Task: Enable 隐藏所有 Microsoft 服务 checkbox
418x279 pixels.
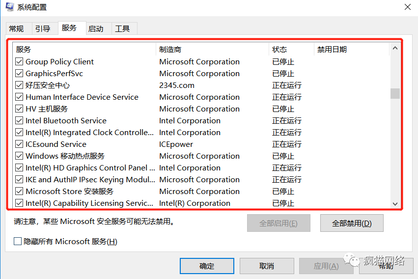Action: [x=18, y=242]
